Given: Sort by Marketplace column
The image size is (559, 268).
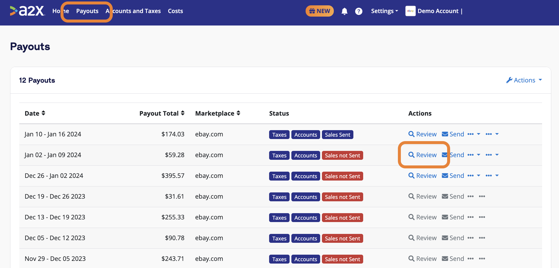Looking at the screenshot, I should [217, 113].
